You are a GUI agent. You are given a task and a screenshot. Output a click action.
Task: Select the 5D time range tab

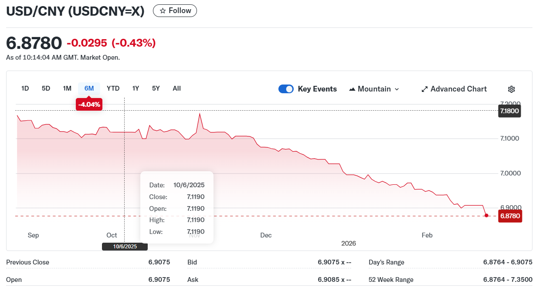[x=46, y=88]
